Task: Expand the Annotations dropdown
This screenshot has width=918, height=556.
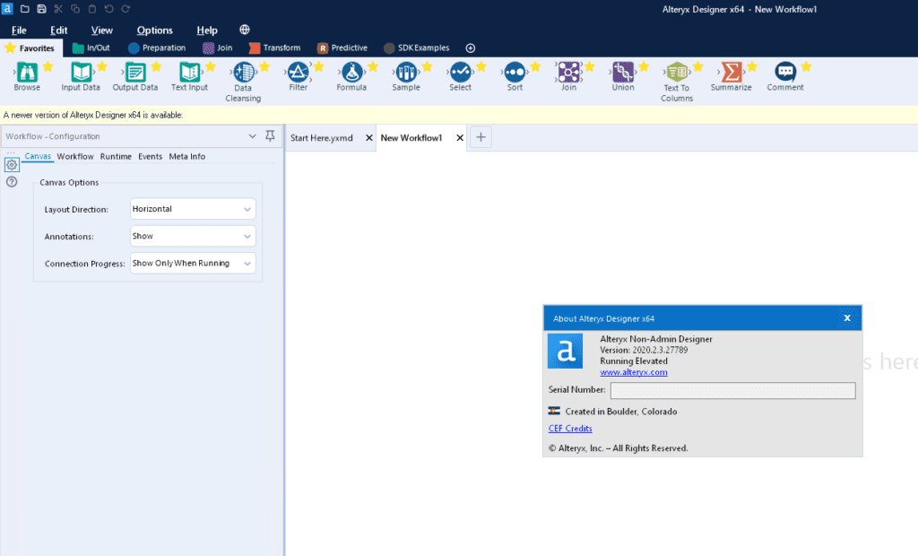Action: point(193,236)
